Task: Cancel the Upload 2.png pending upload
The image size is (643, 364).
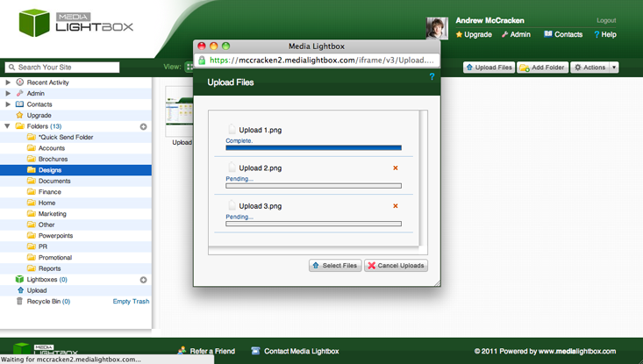Action: pos(396,168)
